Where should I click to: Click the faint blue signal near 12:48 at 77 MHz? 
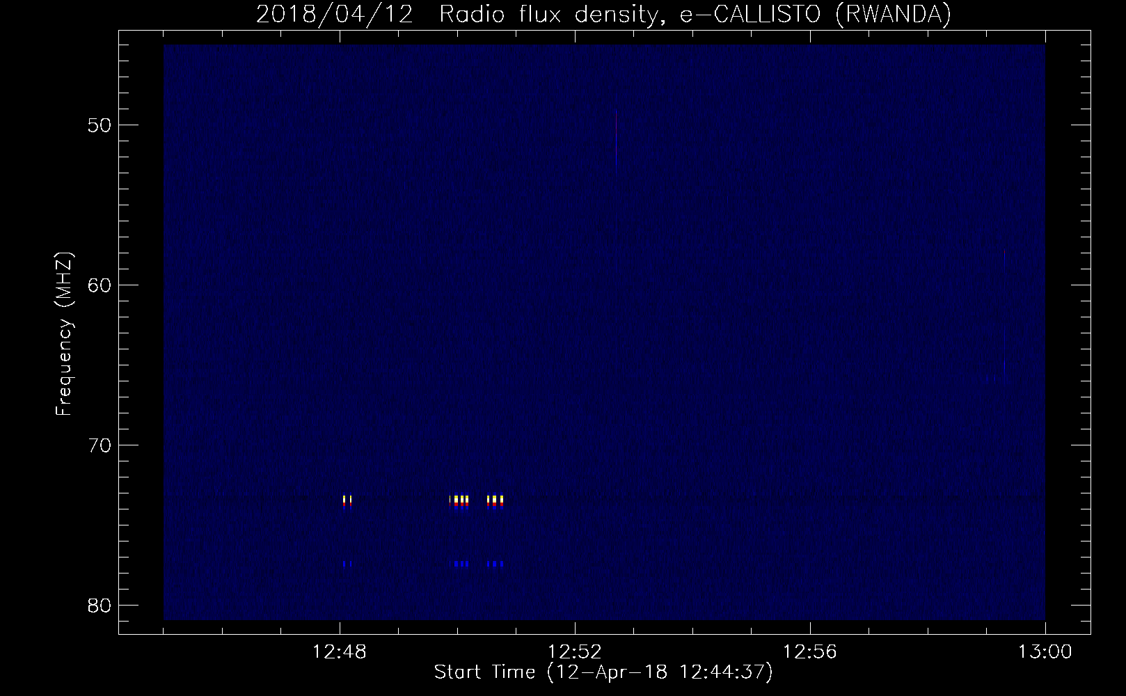coord(347,564)
